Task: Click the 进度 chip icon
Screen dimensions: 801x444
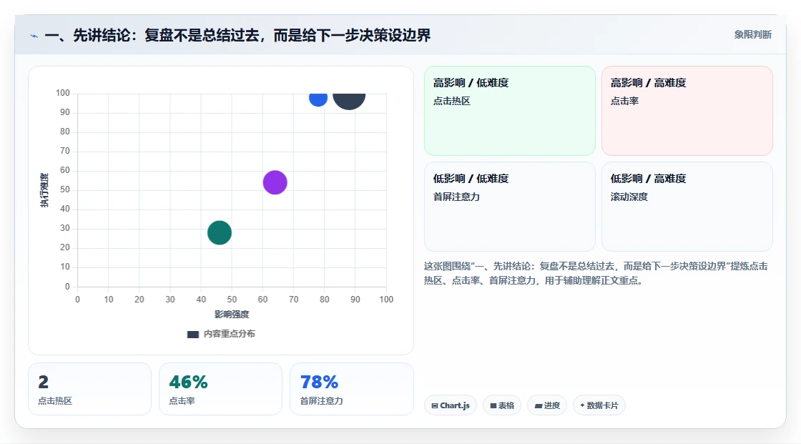Action: tap(539, 405)
